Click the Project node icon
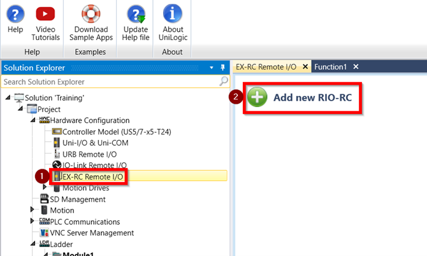This screenshot has width=427, height=256. (32, 109)
